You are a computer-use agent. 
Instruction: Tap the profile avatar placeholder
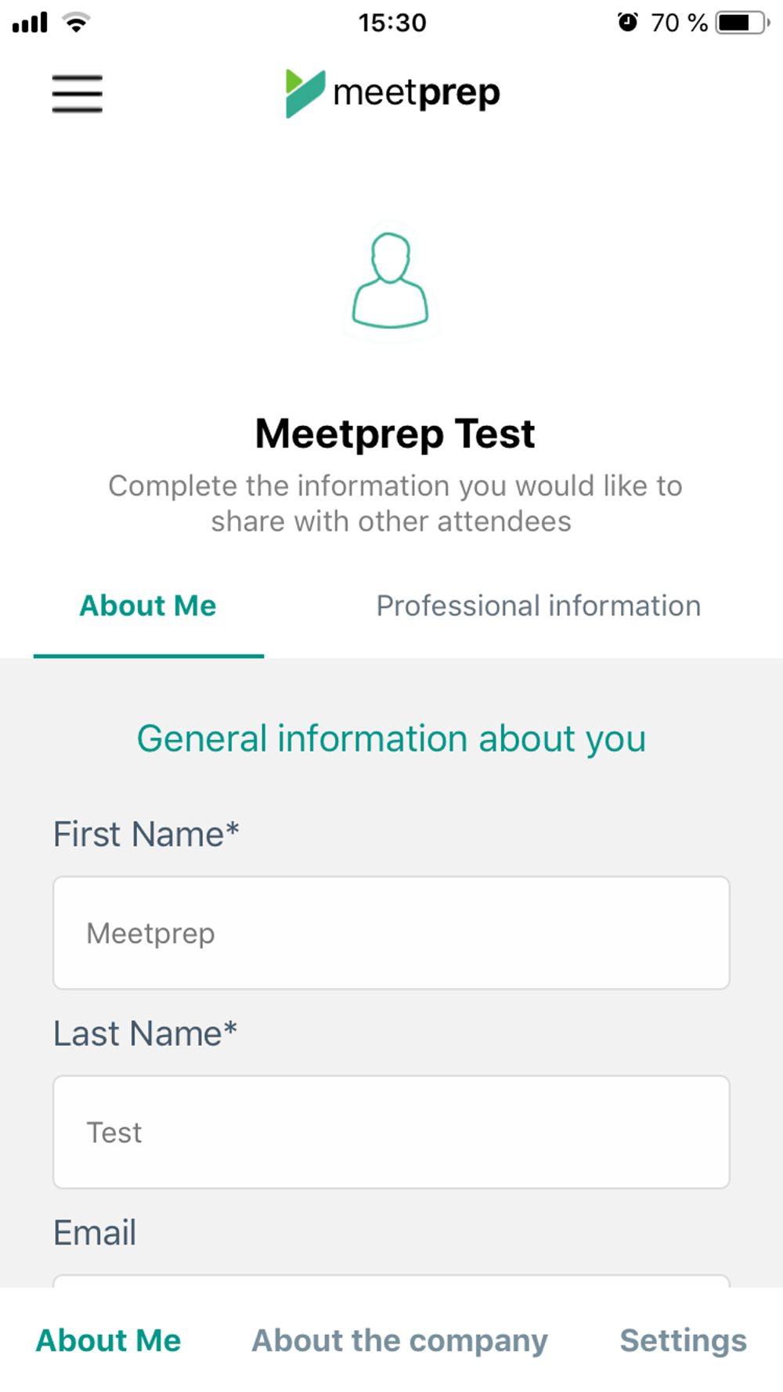(390, 281)
